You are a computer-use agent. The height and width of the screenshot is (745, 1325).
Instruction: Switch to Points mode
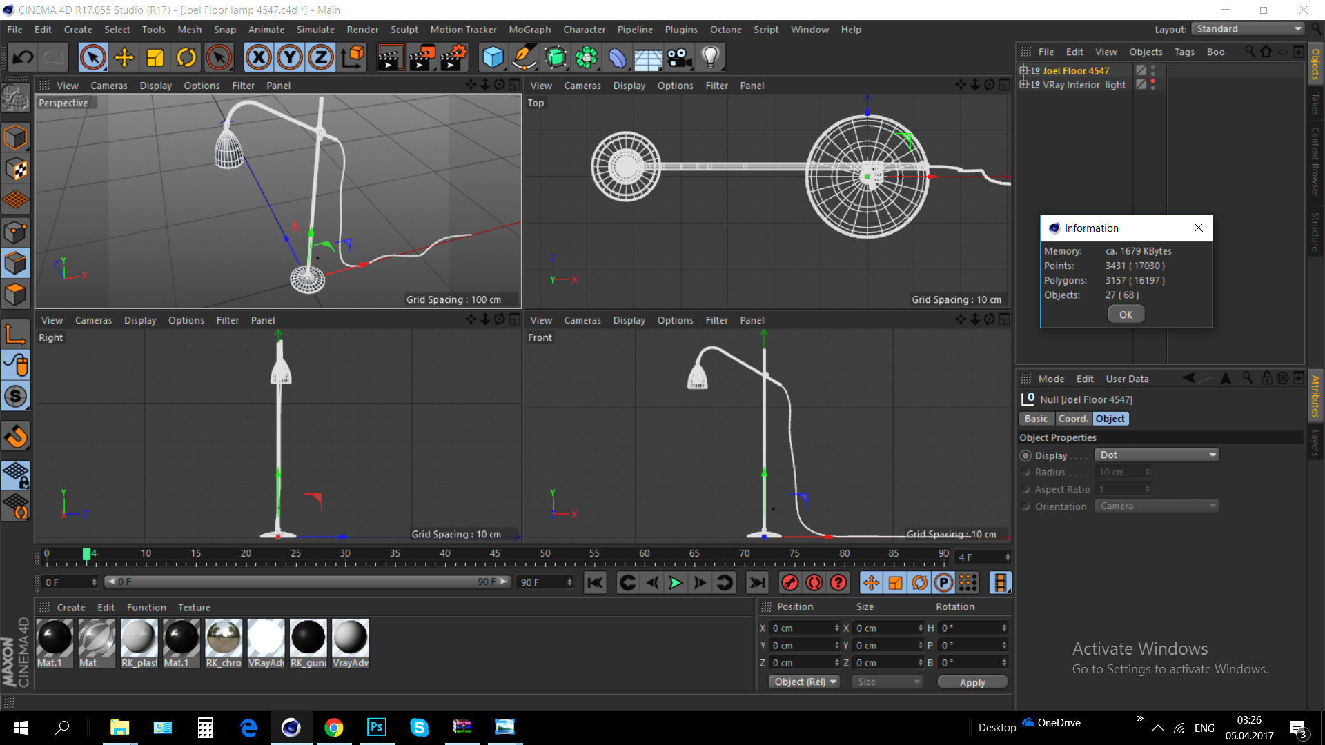pos(15,232)
